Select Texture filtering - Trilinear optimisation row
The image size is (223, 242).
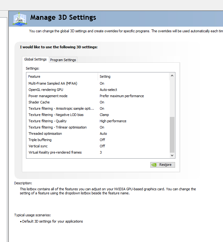click(57, 127)
